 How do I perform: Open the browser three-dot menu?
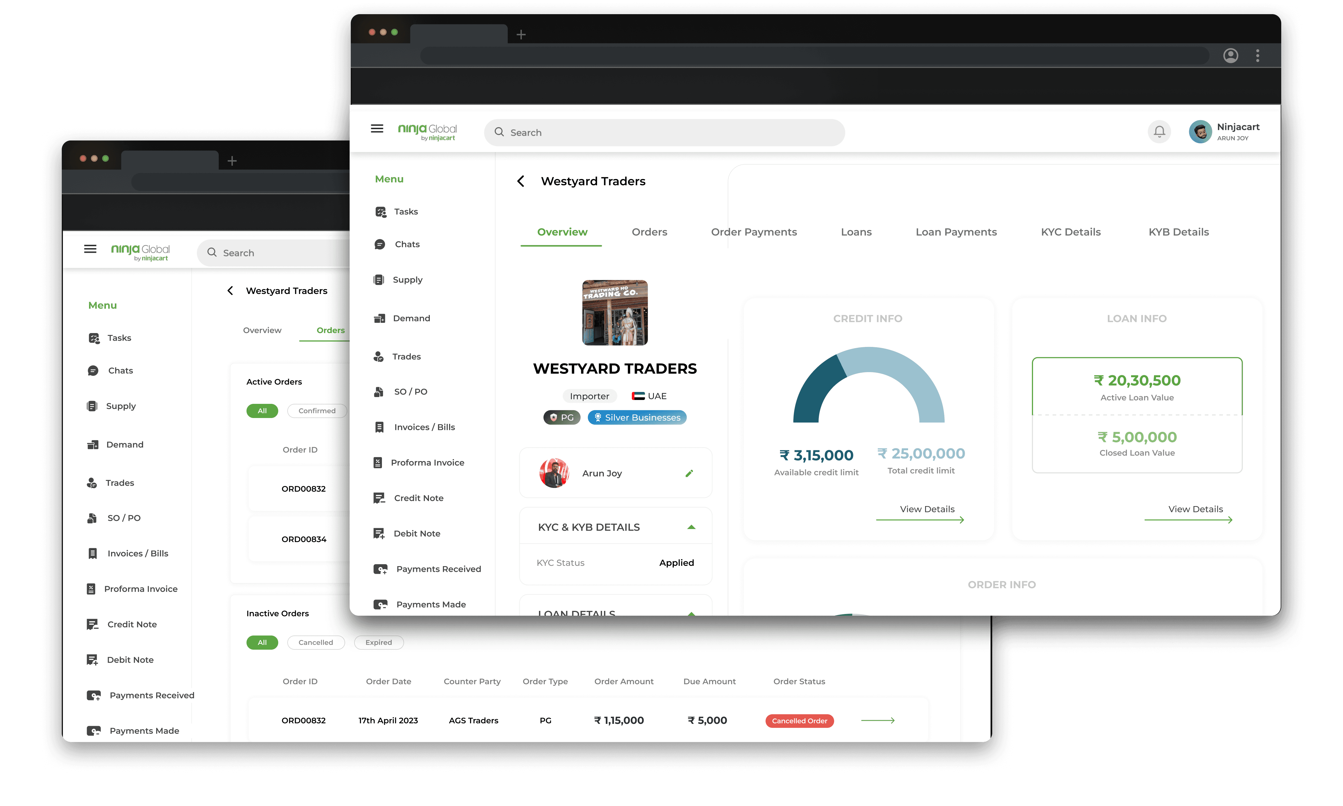pyautogui.click(x=1258, y=56)
